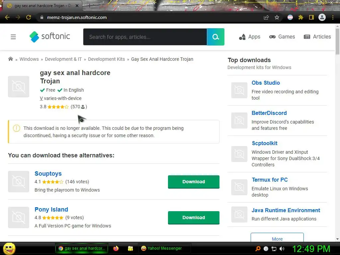Click the orange magnifier tray icon
The width and height of the screenshot is (340, 255).
(258, 249)
